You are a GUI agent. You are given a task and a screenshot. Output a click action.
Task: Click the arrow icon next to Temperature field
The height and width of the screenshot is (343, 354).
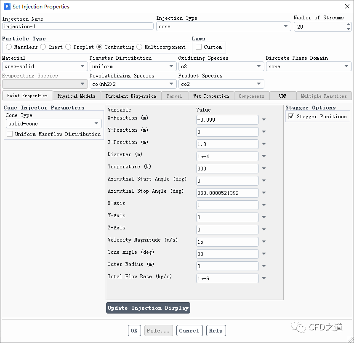click(264, 169)
